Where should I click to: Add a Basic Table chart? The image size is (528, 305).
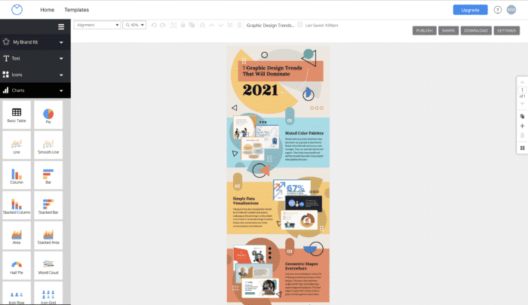click(17, 115)
